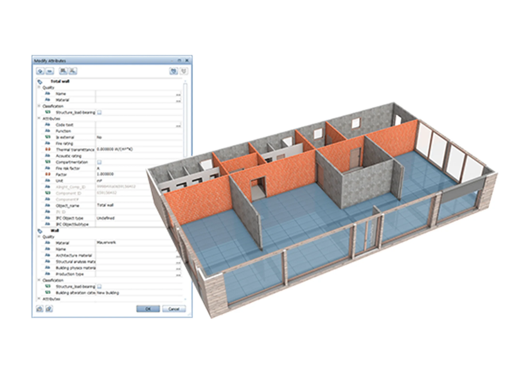Screen dimensions: 514x371
Task: Collapse the Classification section under Wall
Action: pyautogui.click(x=39, y=280)
